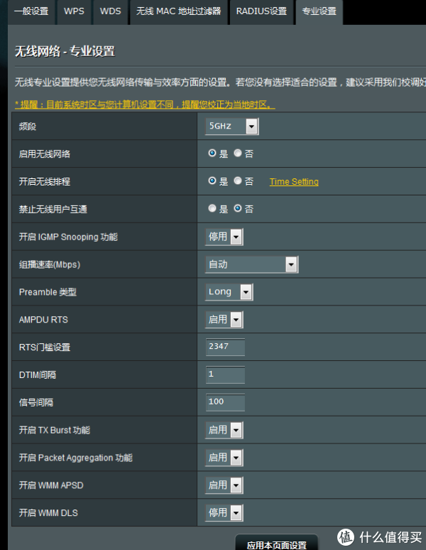The image size is (426, 550).
Task: Click the timezone reminder warning link
Action: pyautogui.click(x=145, y=104)
